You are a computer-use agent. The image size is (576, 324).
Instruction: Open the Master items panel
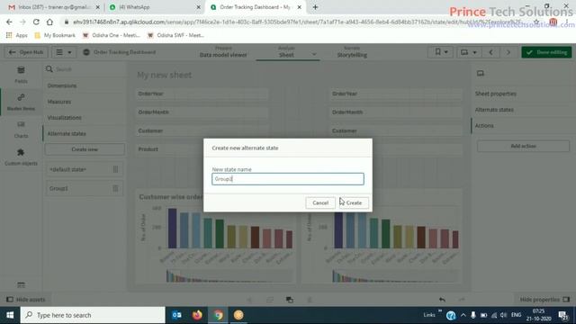21,102
